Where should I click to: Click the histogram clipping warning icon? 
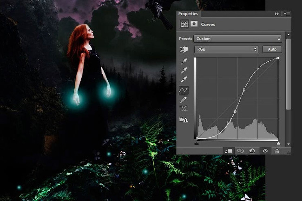184,120
